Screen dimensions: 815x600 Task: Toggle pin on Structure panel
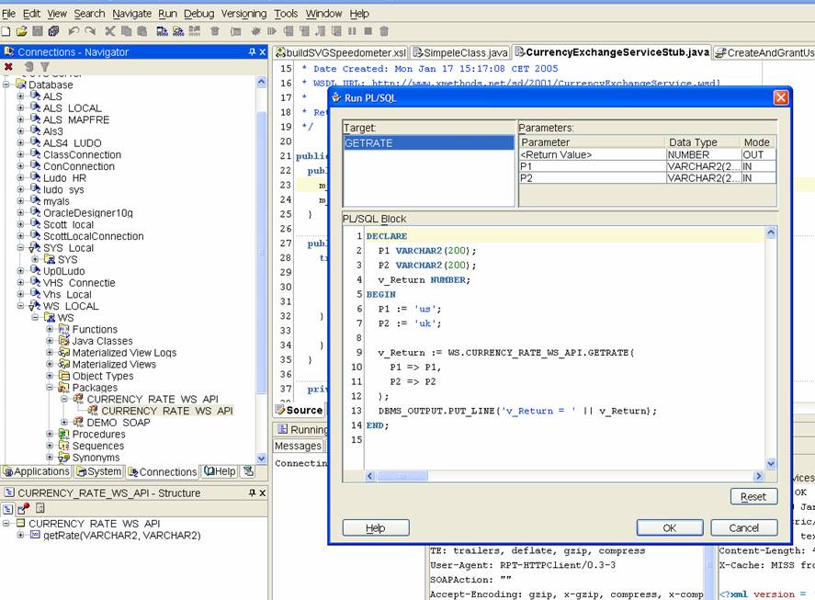tap(252, 493)
